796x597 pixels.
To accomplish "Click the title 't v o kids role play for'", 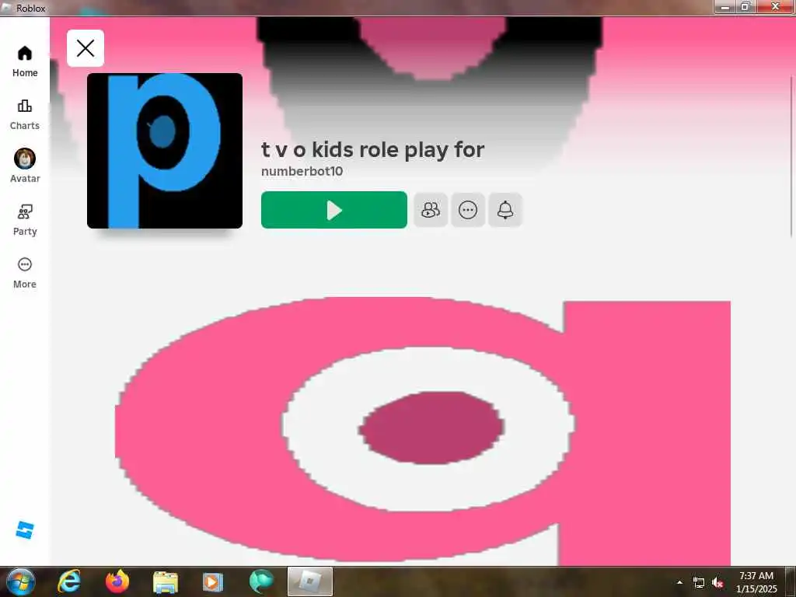I will click(x=372, y=150).
